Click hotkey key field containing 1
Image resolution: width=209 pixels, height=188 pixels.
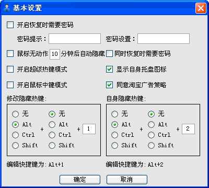pyautogui.click(x=89, y=129)
